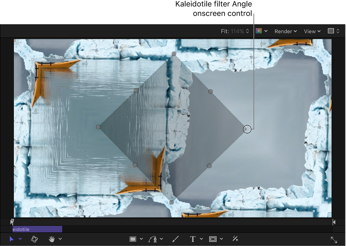
Task: Activate the Paint Stroke tool
Action: pyautogui.click(x=175, y=239)
